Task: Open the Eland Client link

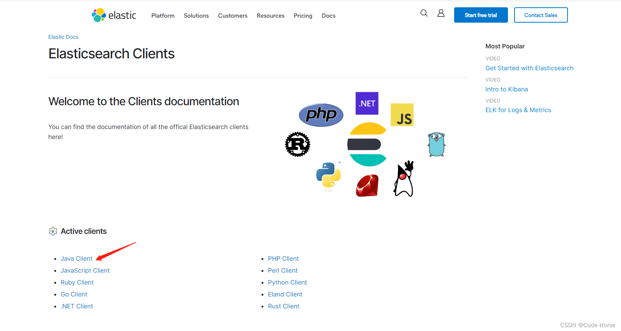Action: point(285,294)
